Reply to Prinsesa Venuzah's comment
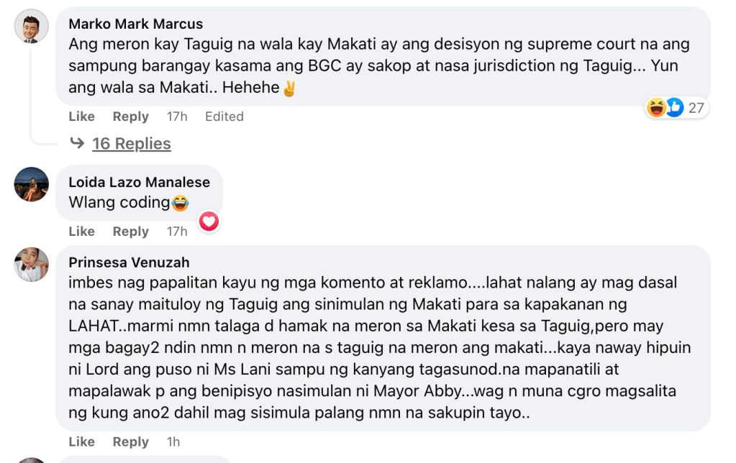The width and height of the screenshot is (736, 463). pyautogui.click(x=130, y=442)
